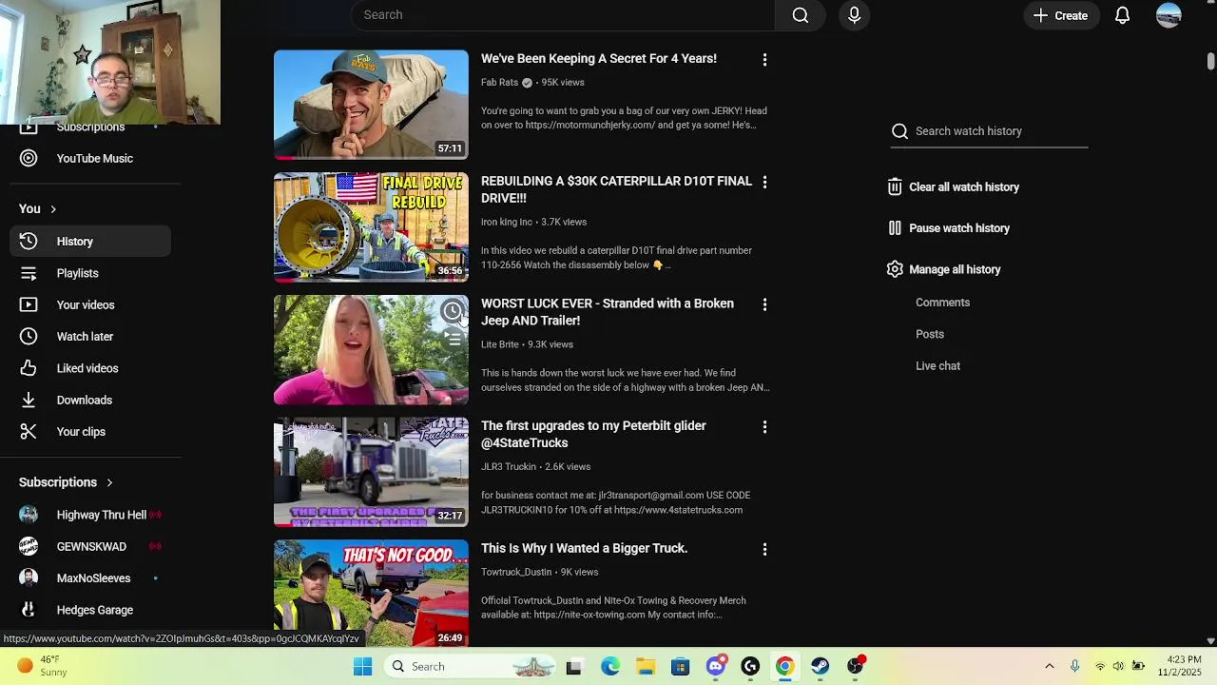Open the notifications bell

[1122, 15]
